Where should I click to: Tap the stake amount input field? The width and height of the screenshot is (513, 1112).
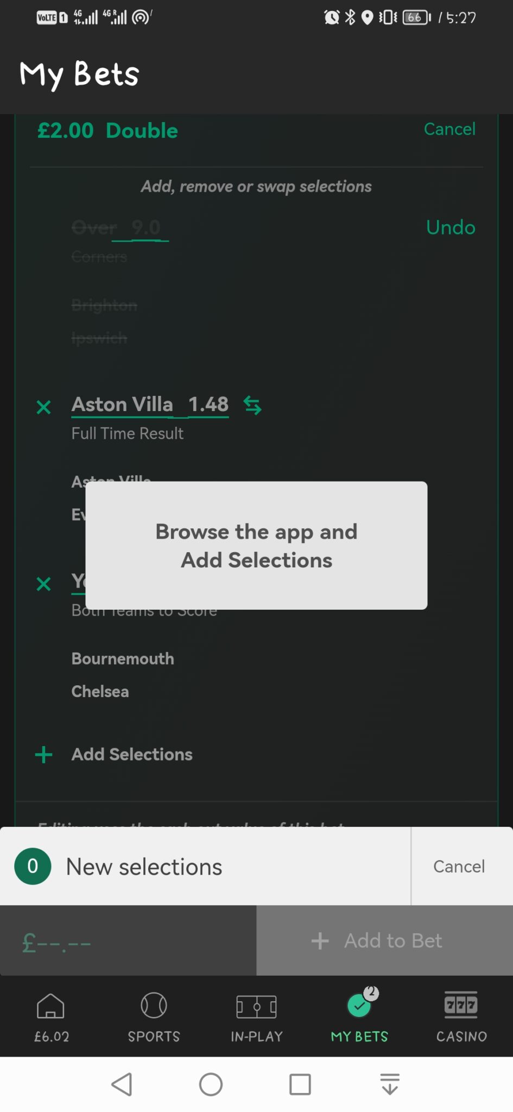[127, 940]
